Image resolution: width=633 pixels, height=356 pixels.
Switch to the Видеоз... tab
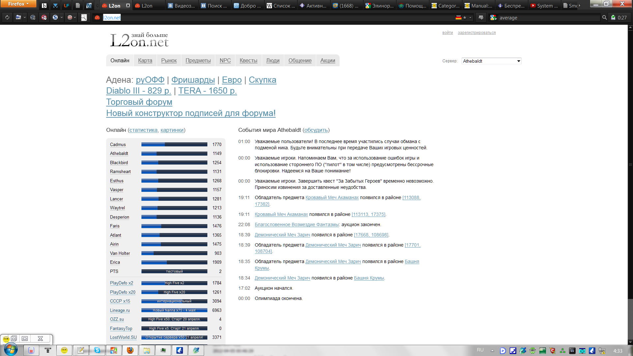(181, 6)
